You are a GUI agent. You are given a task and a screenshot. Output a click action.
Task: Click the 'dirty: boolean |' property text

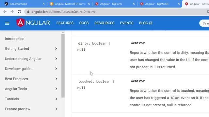94,44
